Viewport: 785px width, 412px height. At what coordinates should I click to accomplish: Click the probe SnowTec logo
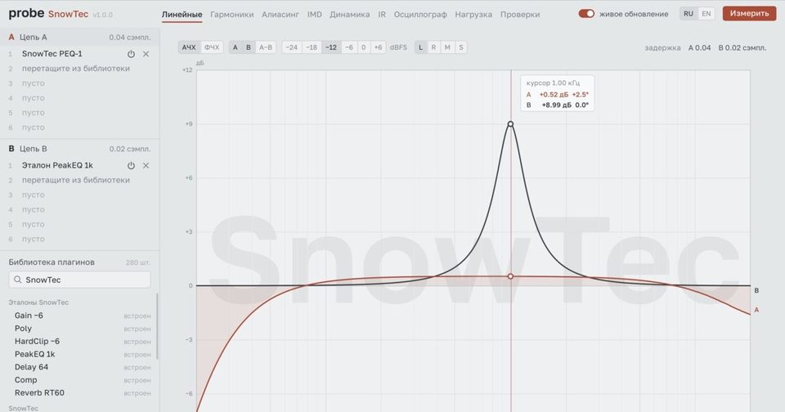pyautogui.click(x=48, y=14)
